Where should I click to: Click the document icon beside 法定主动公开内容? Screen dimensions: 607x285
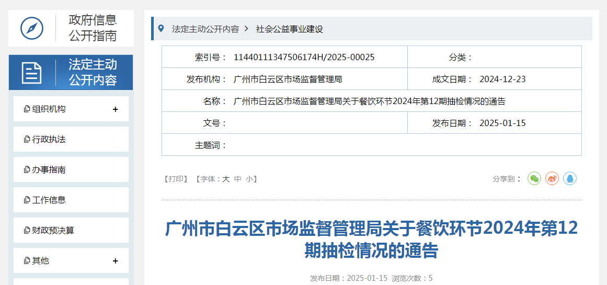pyautogui.click(x=32, y=73)
